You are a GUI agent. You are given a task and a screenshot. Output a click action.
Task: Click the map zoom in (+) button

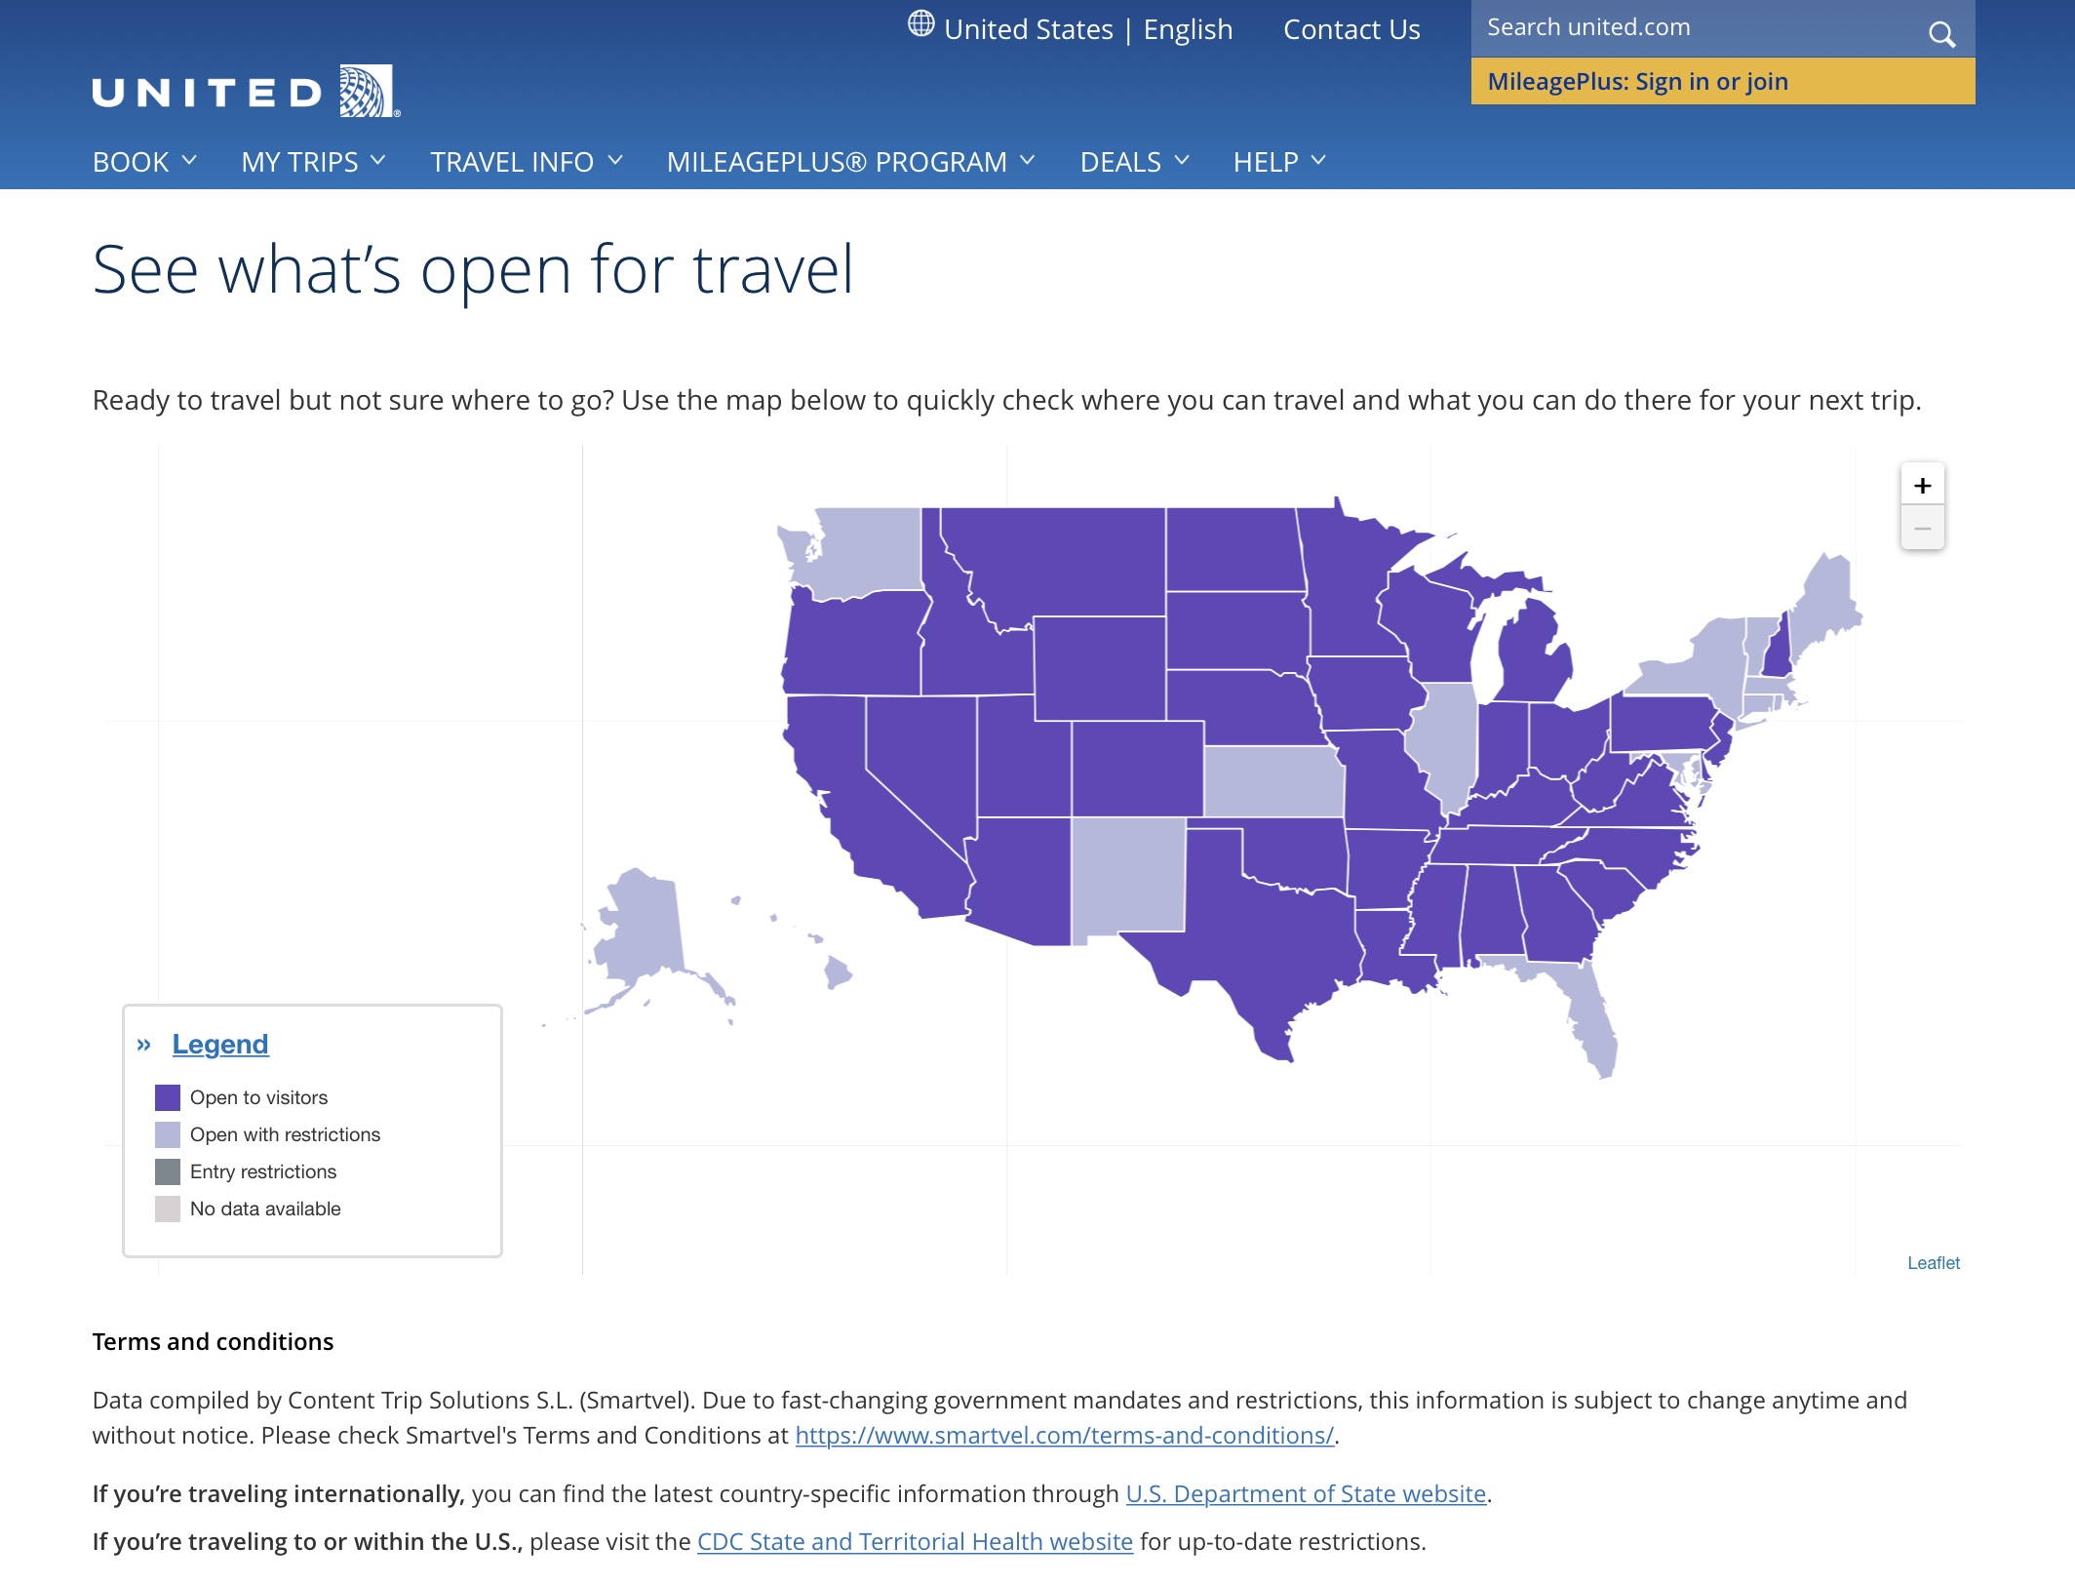pos(1922,485)
